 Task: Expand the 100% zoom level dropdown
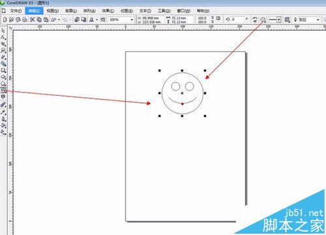[x=132, y=20]
